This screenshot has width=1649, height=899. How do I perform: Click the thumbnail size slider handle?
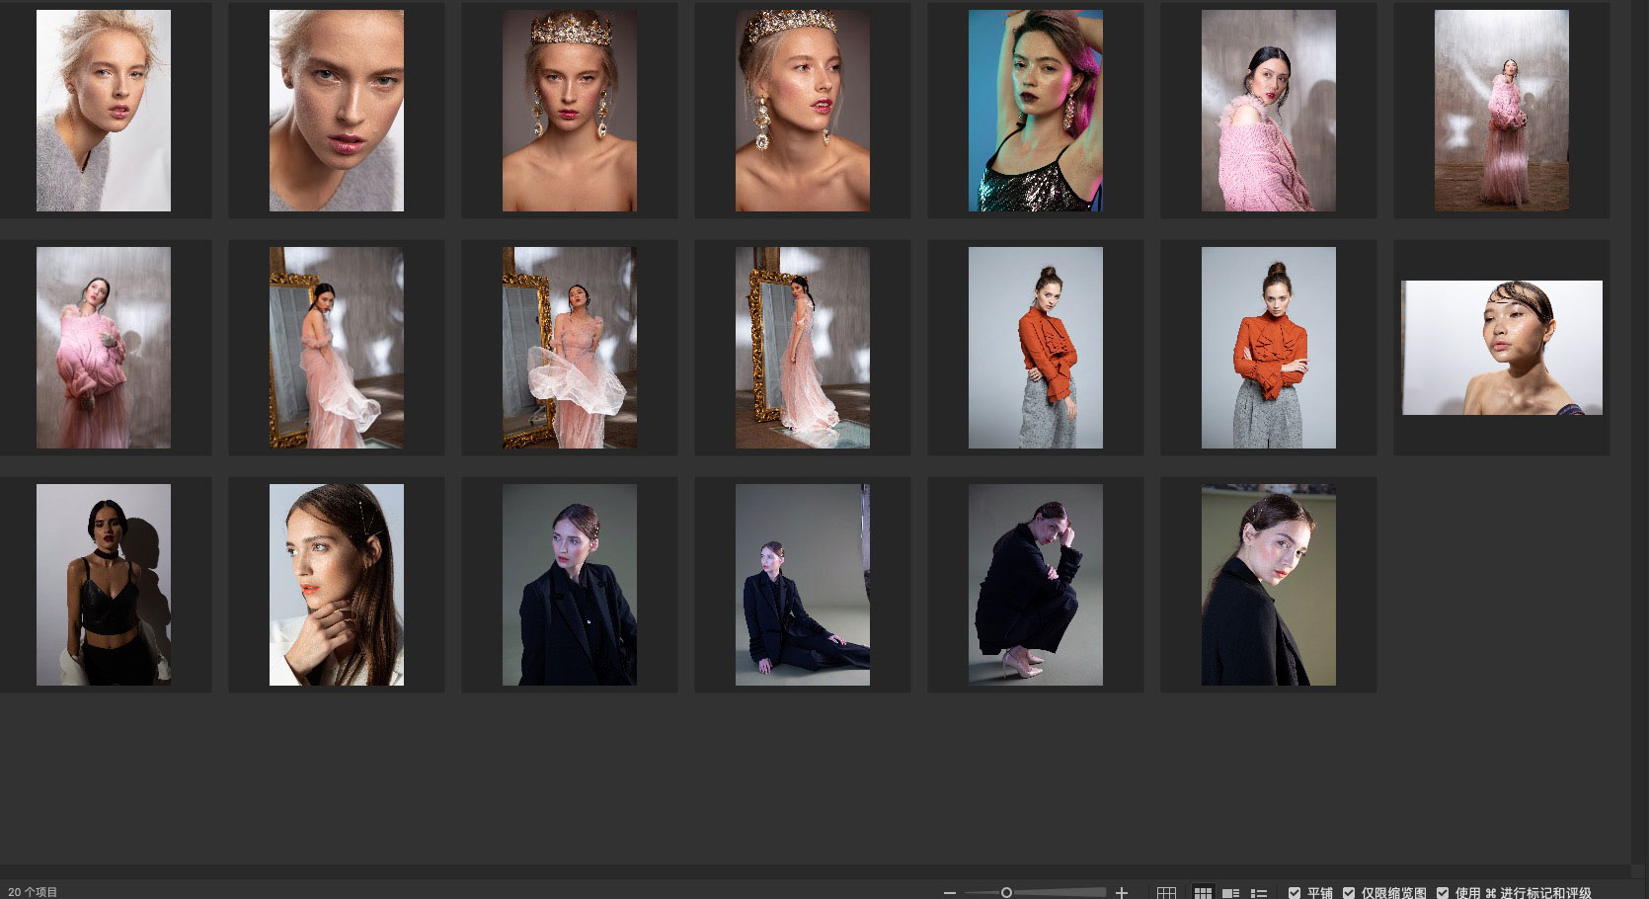1006,892
